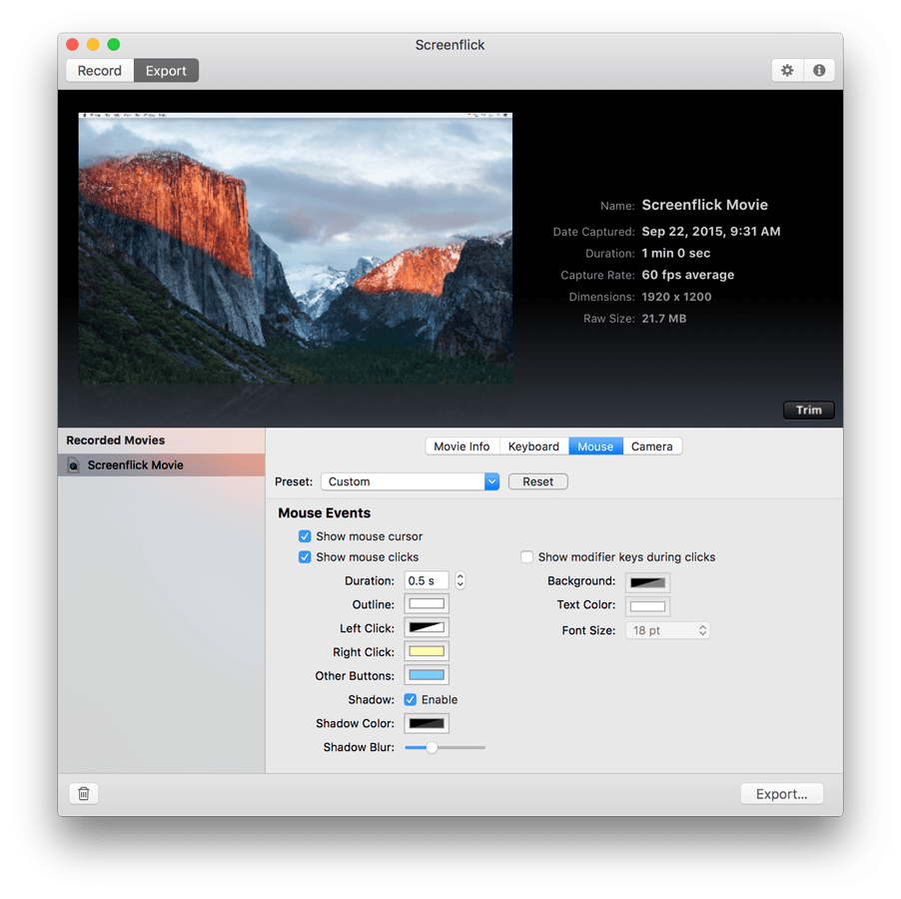Screen dimensions: 901x899
Task: Switch to the Record view
Action: click(100, 71)
